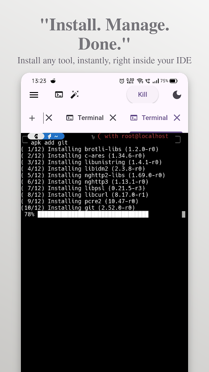Close the first Terminal tab
The image size is (209, 372).
[113, 118]
